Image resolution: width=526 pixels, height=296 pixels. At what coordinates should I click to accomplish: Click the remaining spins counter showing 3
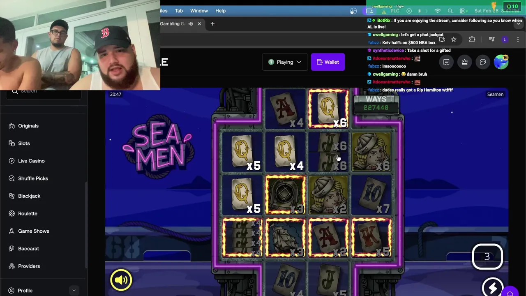click(x=487, y=257)
